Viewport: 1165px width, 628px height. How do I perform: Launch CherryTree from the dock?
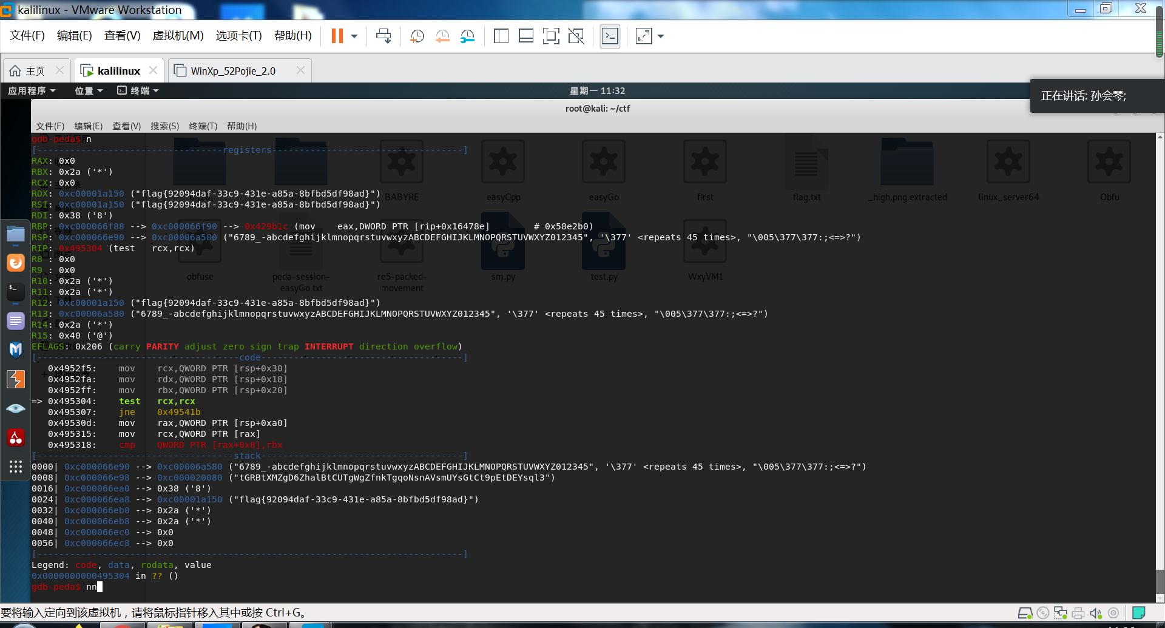click(x=15, y=437)
